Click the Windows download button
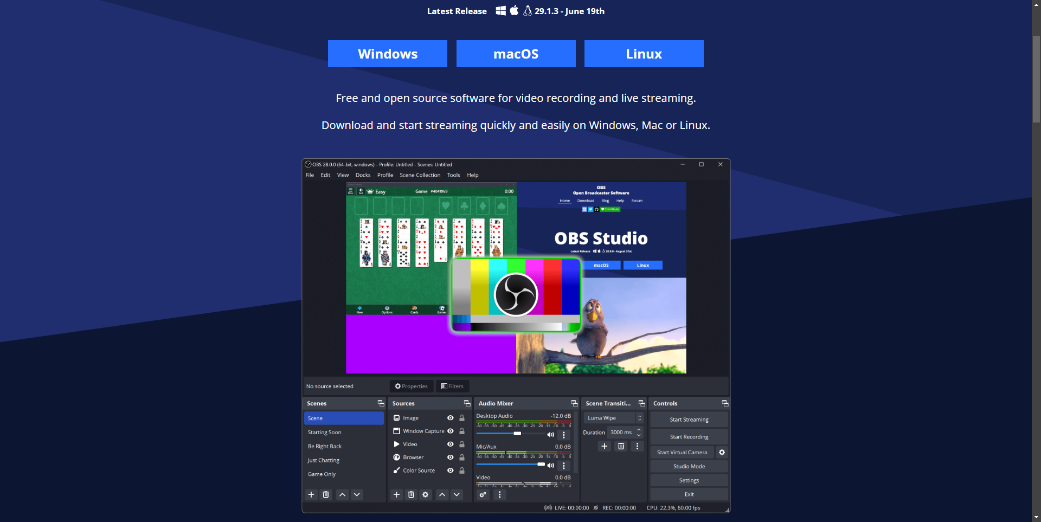This screenshot has width=1041, height=522. (x=387, y=54)
